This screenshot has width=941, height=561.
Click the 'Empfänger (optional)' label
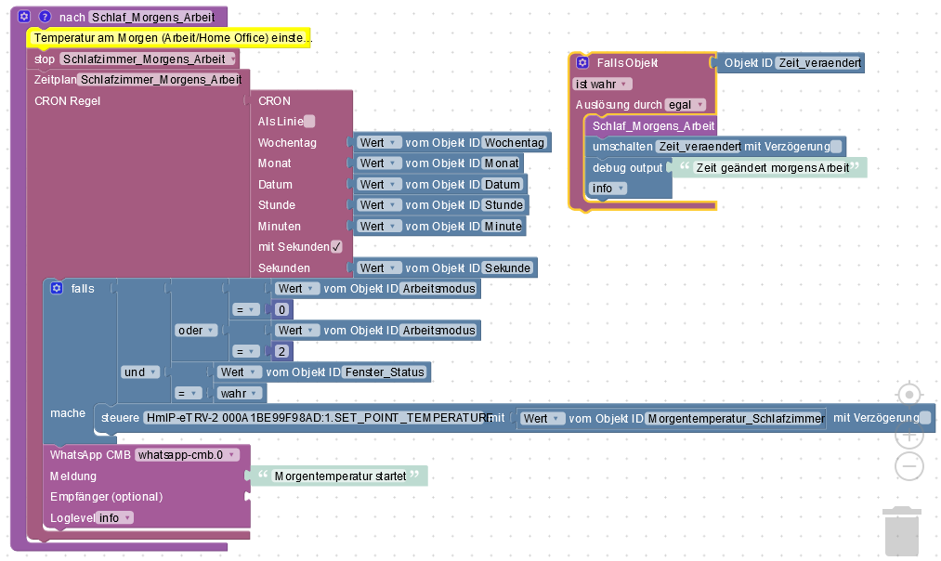point(106,496)
